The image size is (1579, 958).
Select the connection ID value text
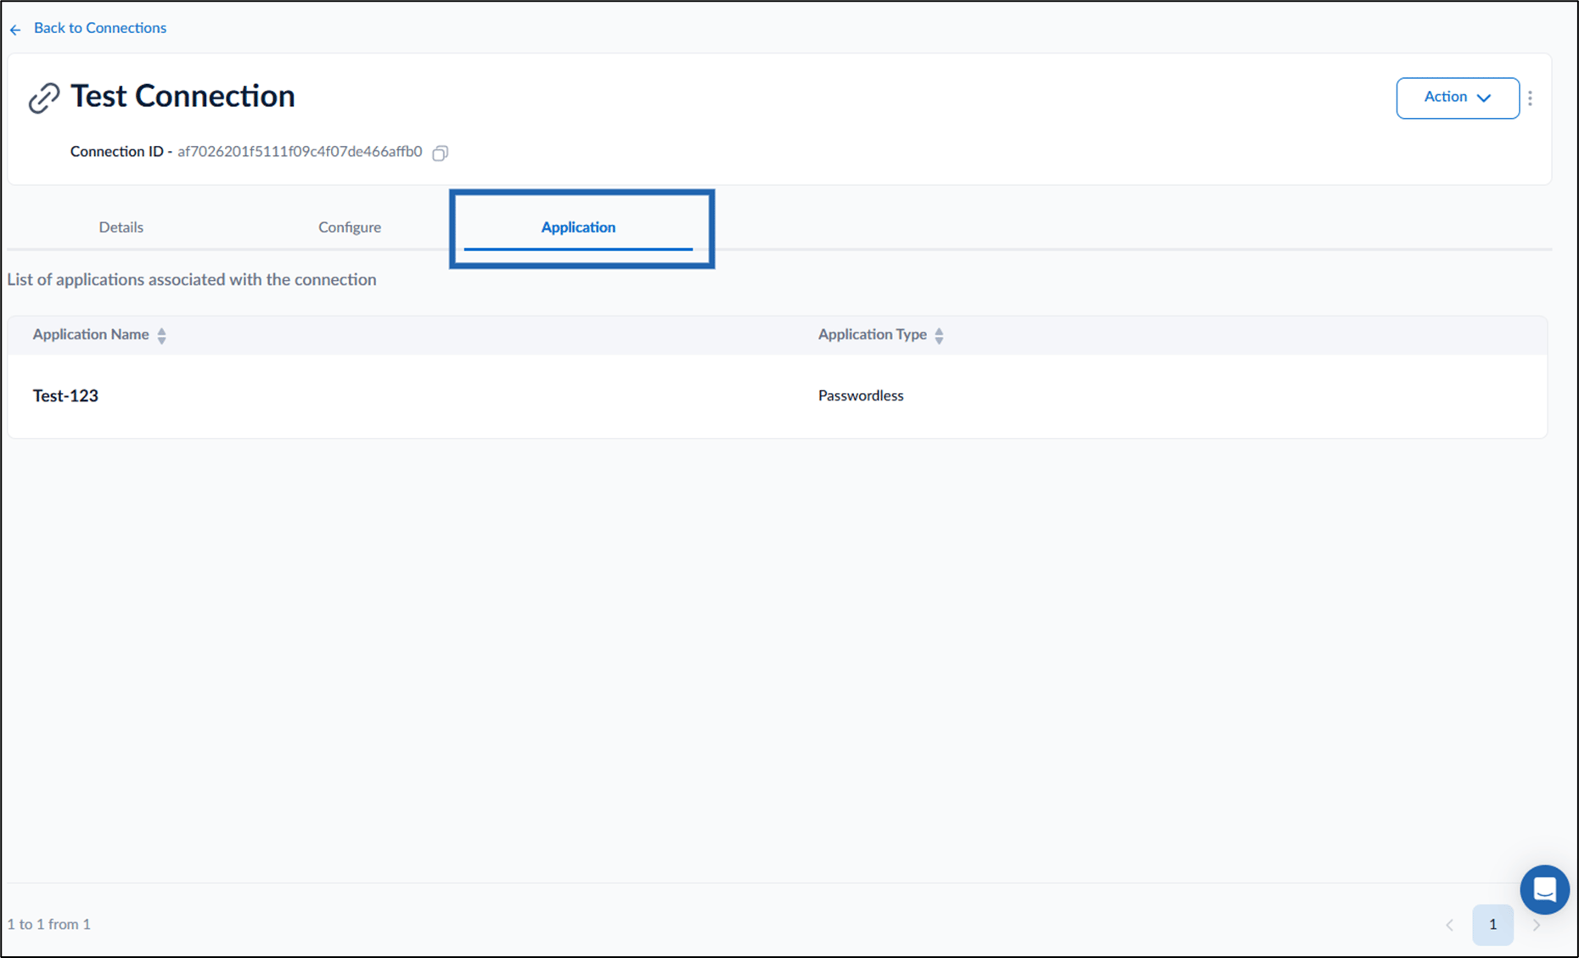300,152
